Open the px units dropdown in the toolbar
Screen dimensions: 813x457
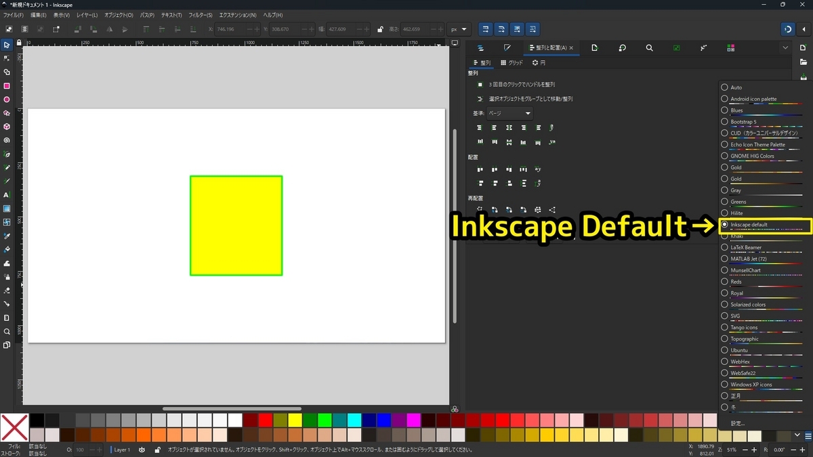[x=459, y=29]
